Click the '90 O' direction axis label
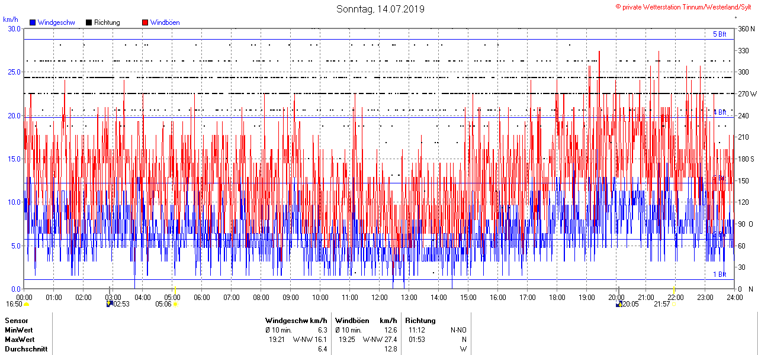This screenshot has width=758, height=355. click(746, 224)
